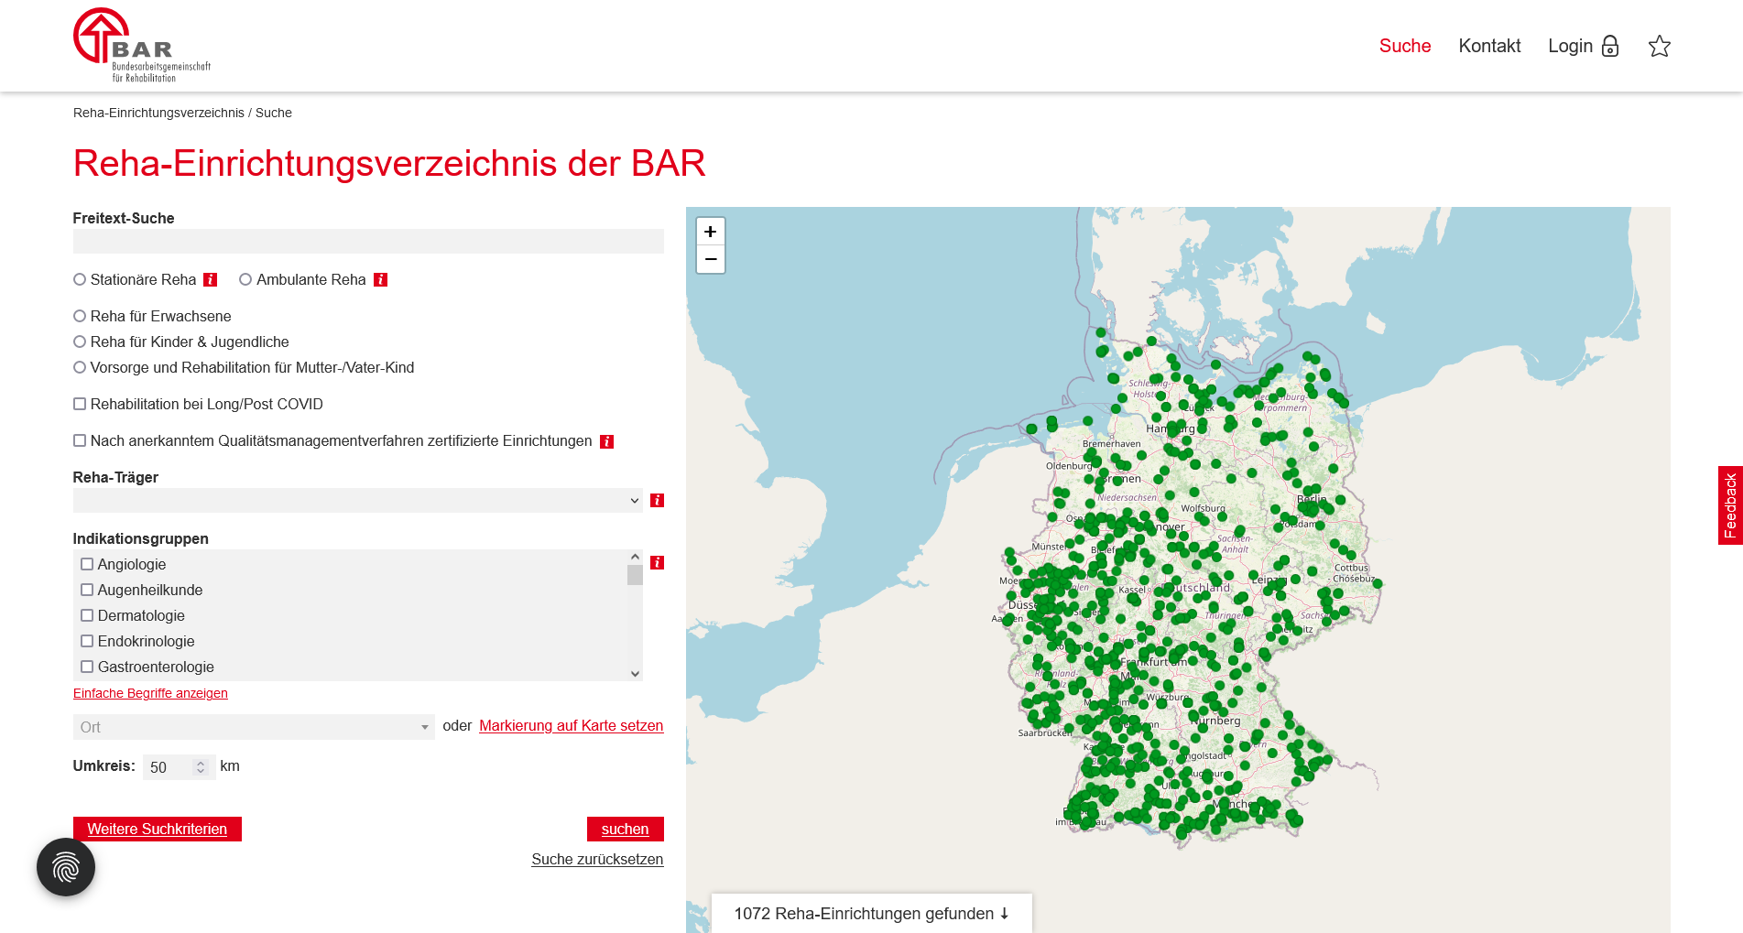Tick the Dermatologie checkbox

[87, 615]
